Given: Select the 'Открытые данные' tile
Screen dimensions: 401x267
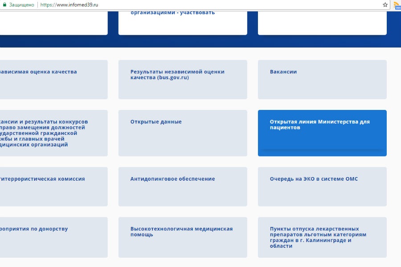Looking at the screenshot, I should [x=182, y=133].
